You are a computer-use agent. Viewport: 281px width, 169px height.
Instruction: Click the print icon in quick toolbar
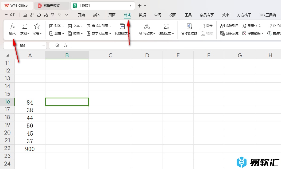point(39,15)
